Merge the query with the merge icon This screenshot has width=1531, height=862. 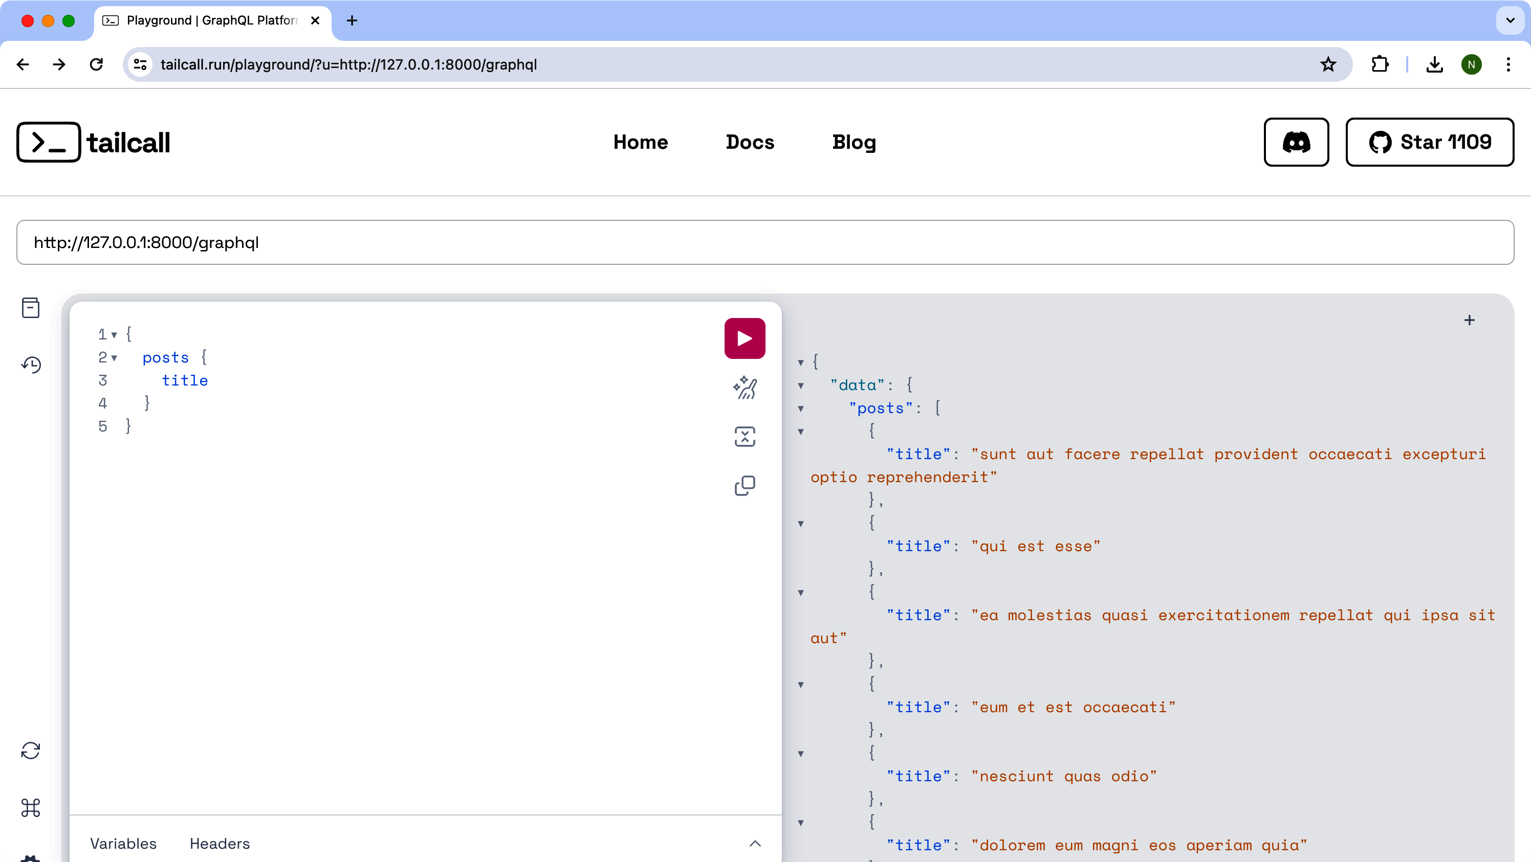[744, 436]
